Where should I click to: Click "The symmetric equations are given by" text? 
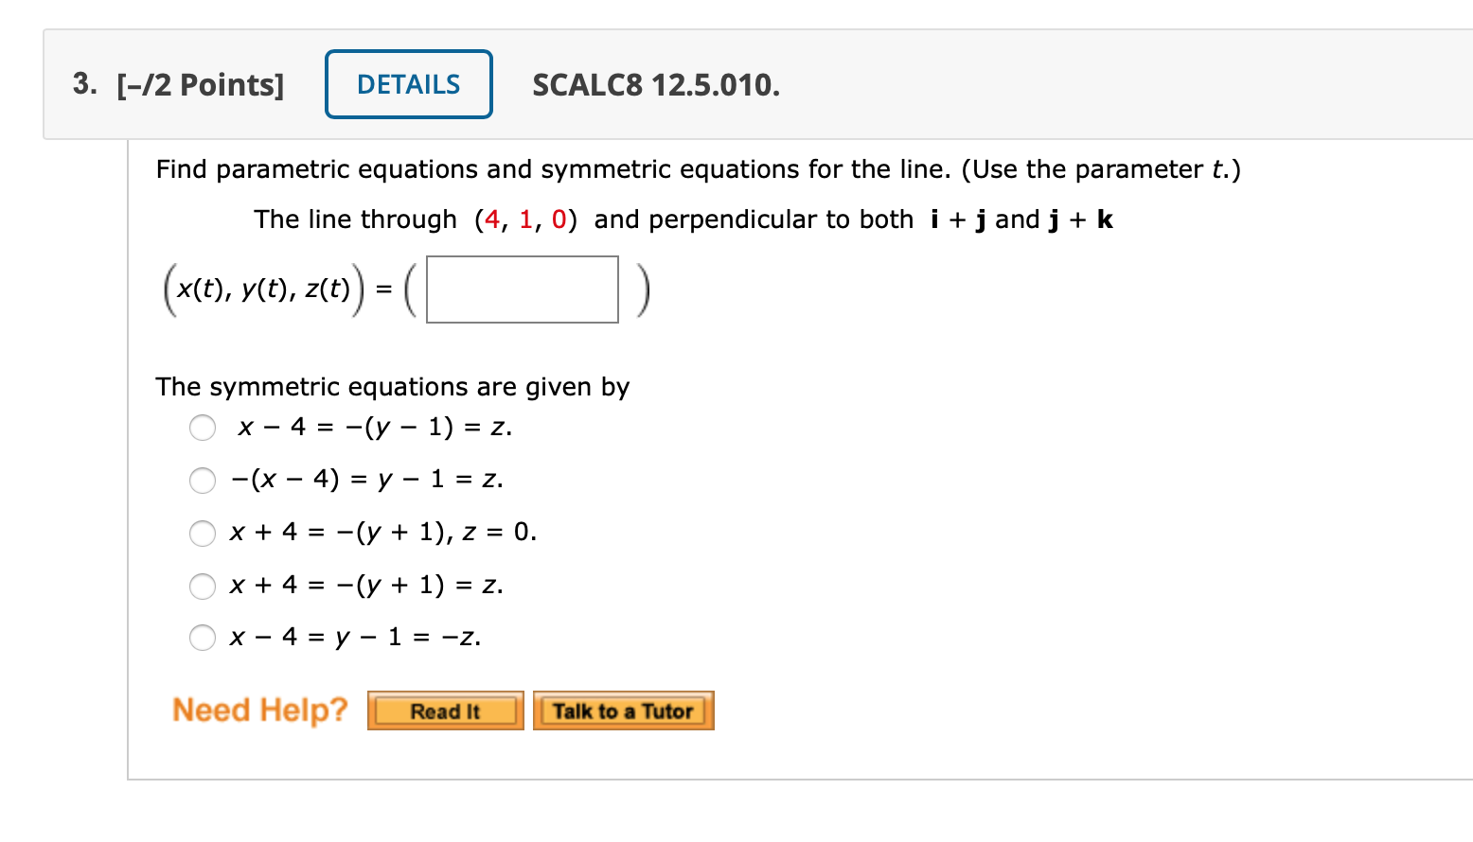pos(392,387)
